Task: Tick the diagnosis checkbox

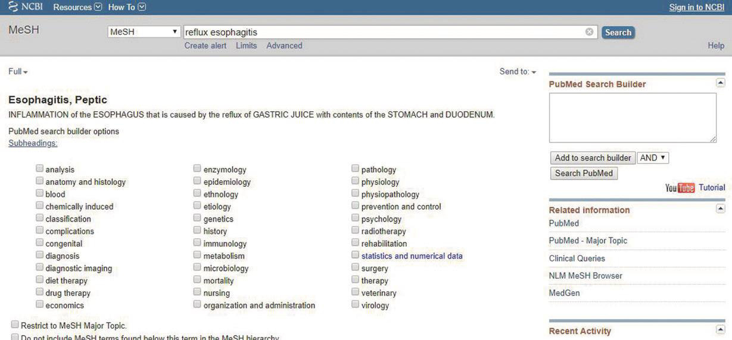Action: tap(39, 256)
